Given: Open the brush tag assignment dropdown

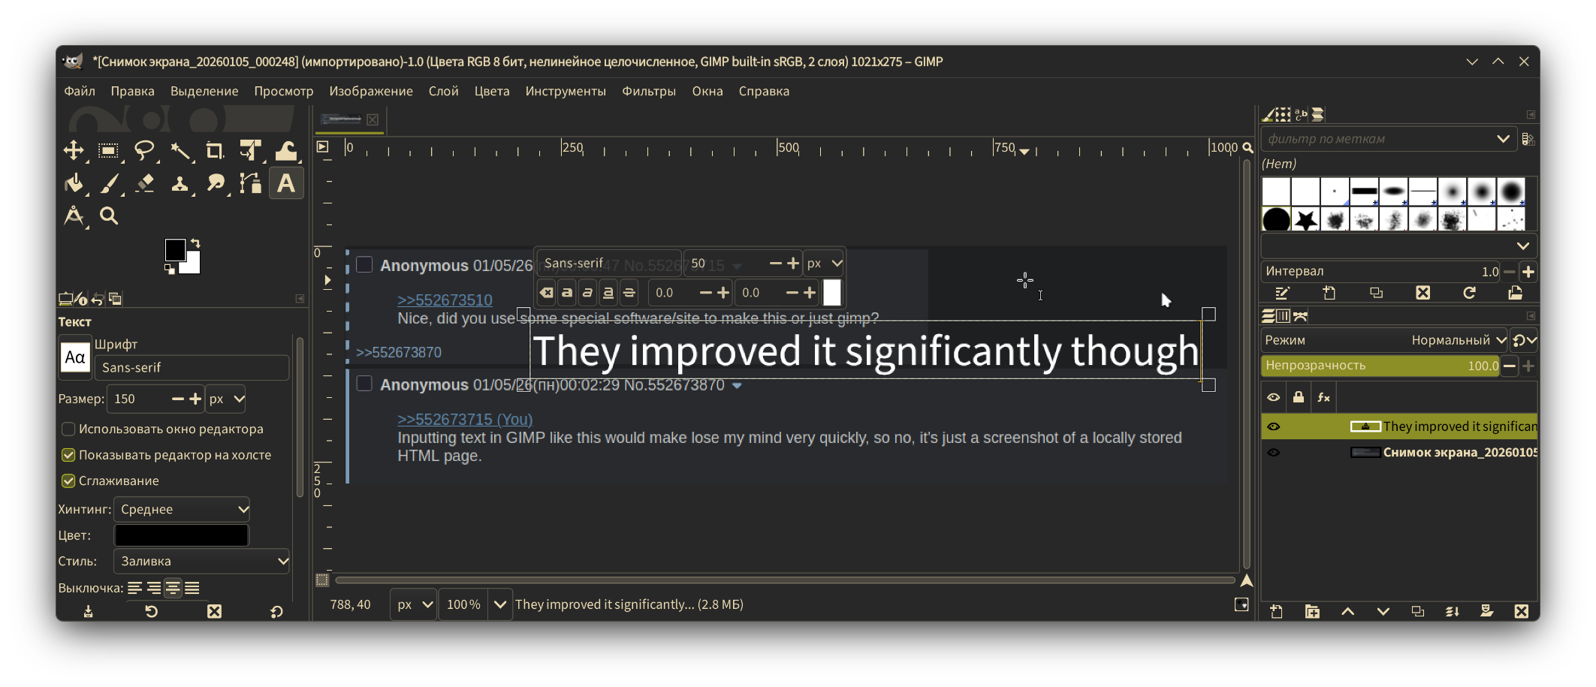Looking at the screenshot, I should [1398, 246].
